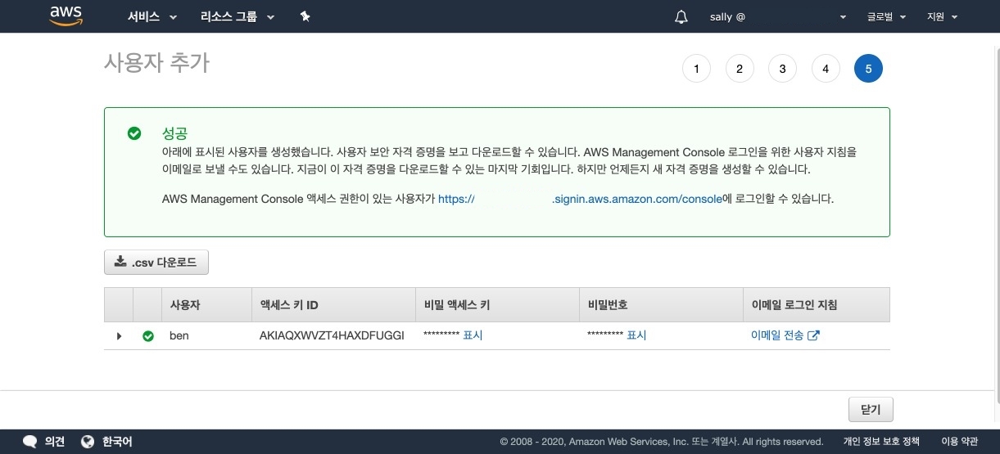Screen dimensions: 1000x454
Task: Open the notifications bell icon
Action: [681, 16]
